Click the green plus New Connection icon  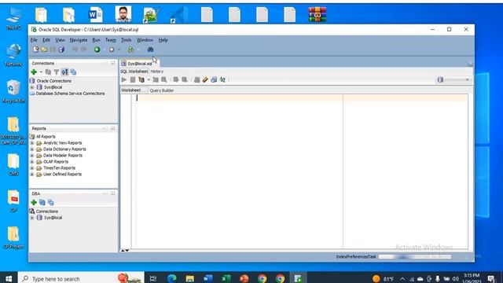pos(34,72)
